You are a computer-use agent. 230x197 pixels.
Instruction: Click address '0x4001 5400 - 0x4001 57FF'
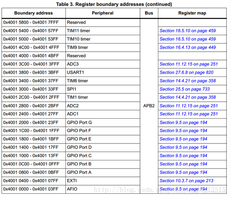point(31,31)
